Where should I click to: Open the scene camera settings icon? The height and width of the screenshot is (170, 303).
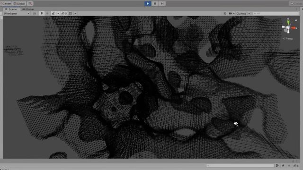point(231,14)
